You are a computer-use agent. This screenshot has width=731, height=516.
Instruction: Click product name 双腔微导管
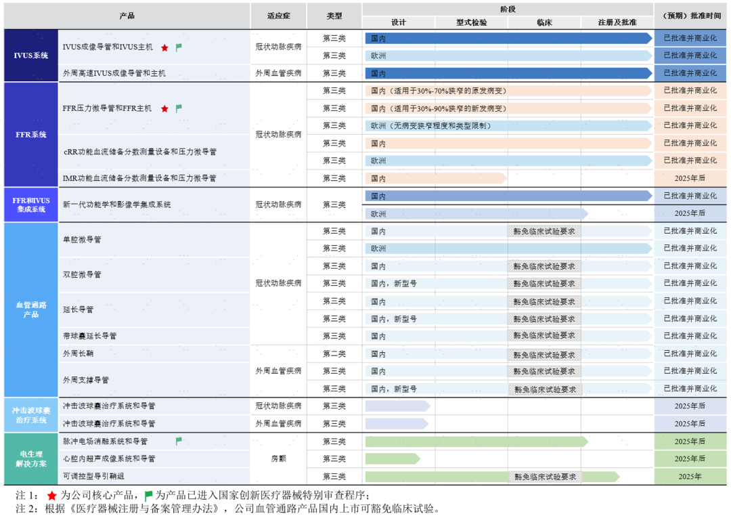tap(82, 274)
